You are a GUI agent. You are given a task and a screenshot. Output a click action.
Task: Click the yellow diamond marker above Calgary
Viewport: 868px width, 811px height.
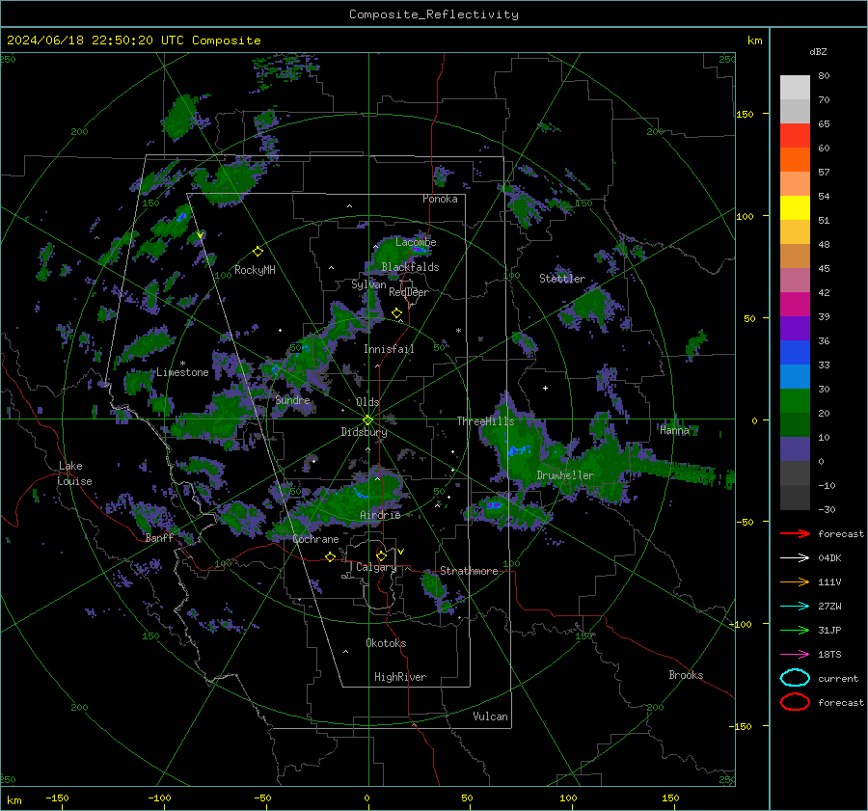(x=381, y=555)
